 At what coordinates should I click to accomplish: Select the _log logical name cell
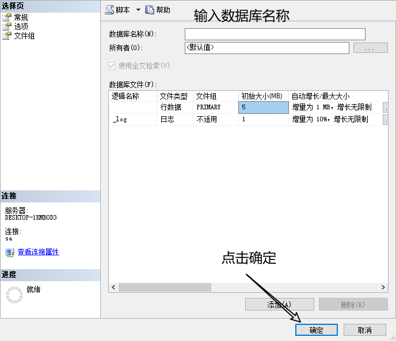pyautogui.click(x=132, y=120)
